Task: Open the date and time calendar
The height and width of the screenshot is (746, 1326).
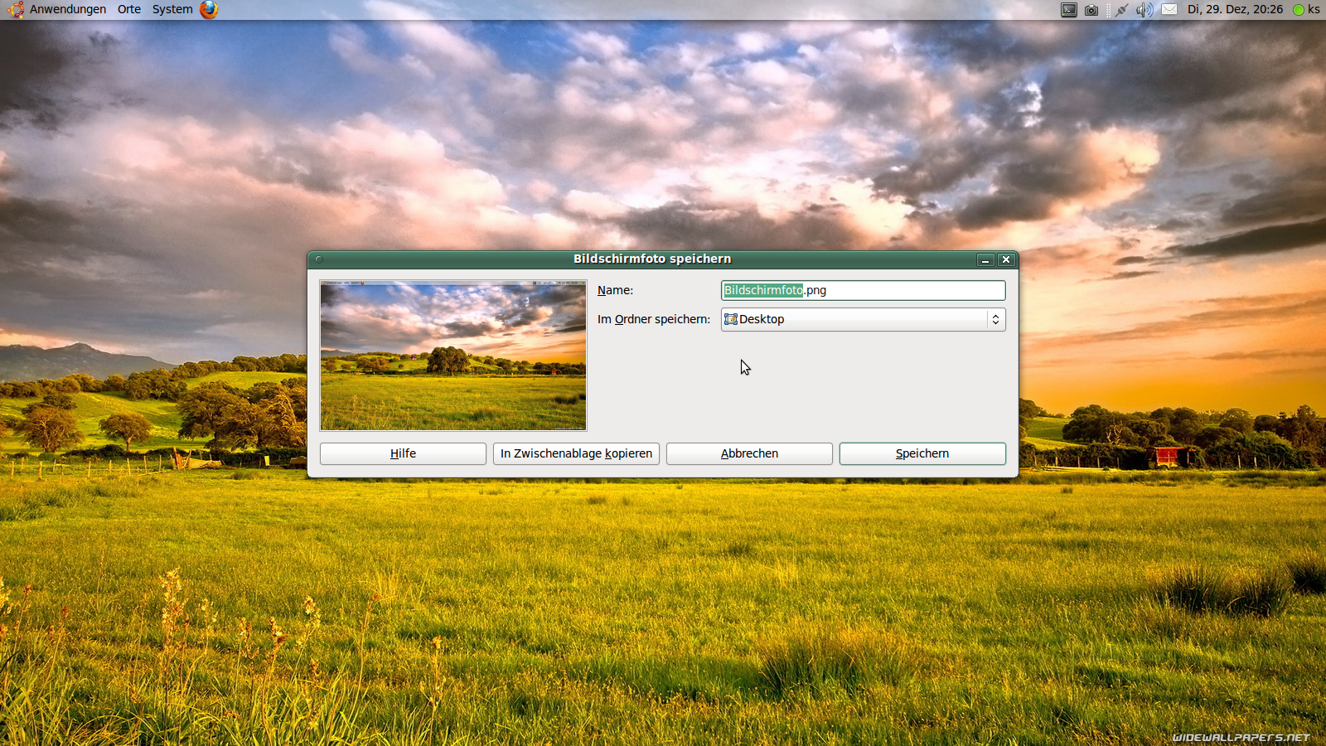Action: (x=1235, y=10)
